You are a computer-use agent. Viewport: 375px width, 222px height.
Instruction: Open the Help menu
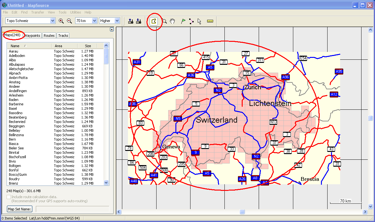88,12
